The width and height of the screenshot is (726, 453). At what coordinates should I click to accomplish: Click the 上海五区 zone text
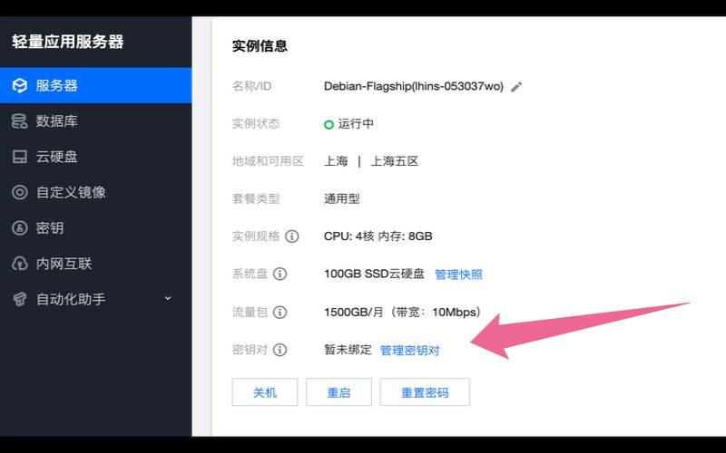tap(395, 161)
